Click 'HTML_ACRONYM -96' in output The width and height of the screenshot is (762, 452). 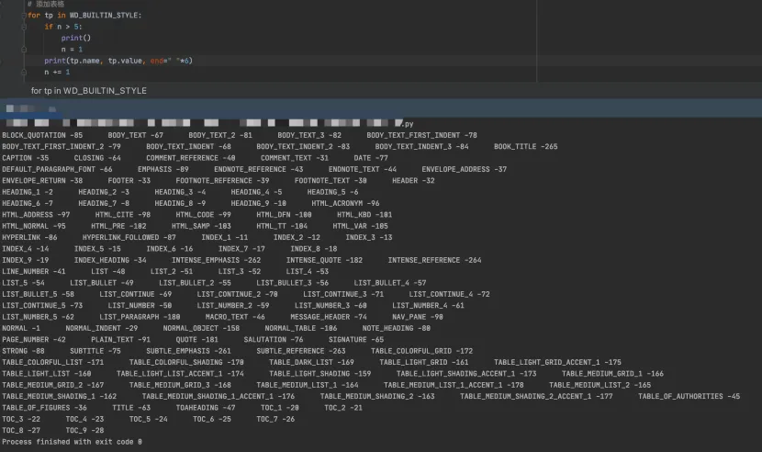[x=345, y=203]
